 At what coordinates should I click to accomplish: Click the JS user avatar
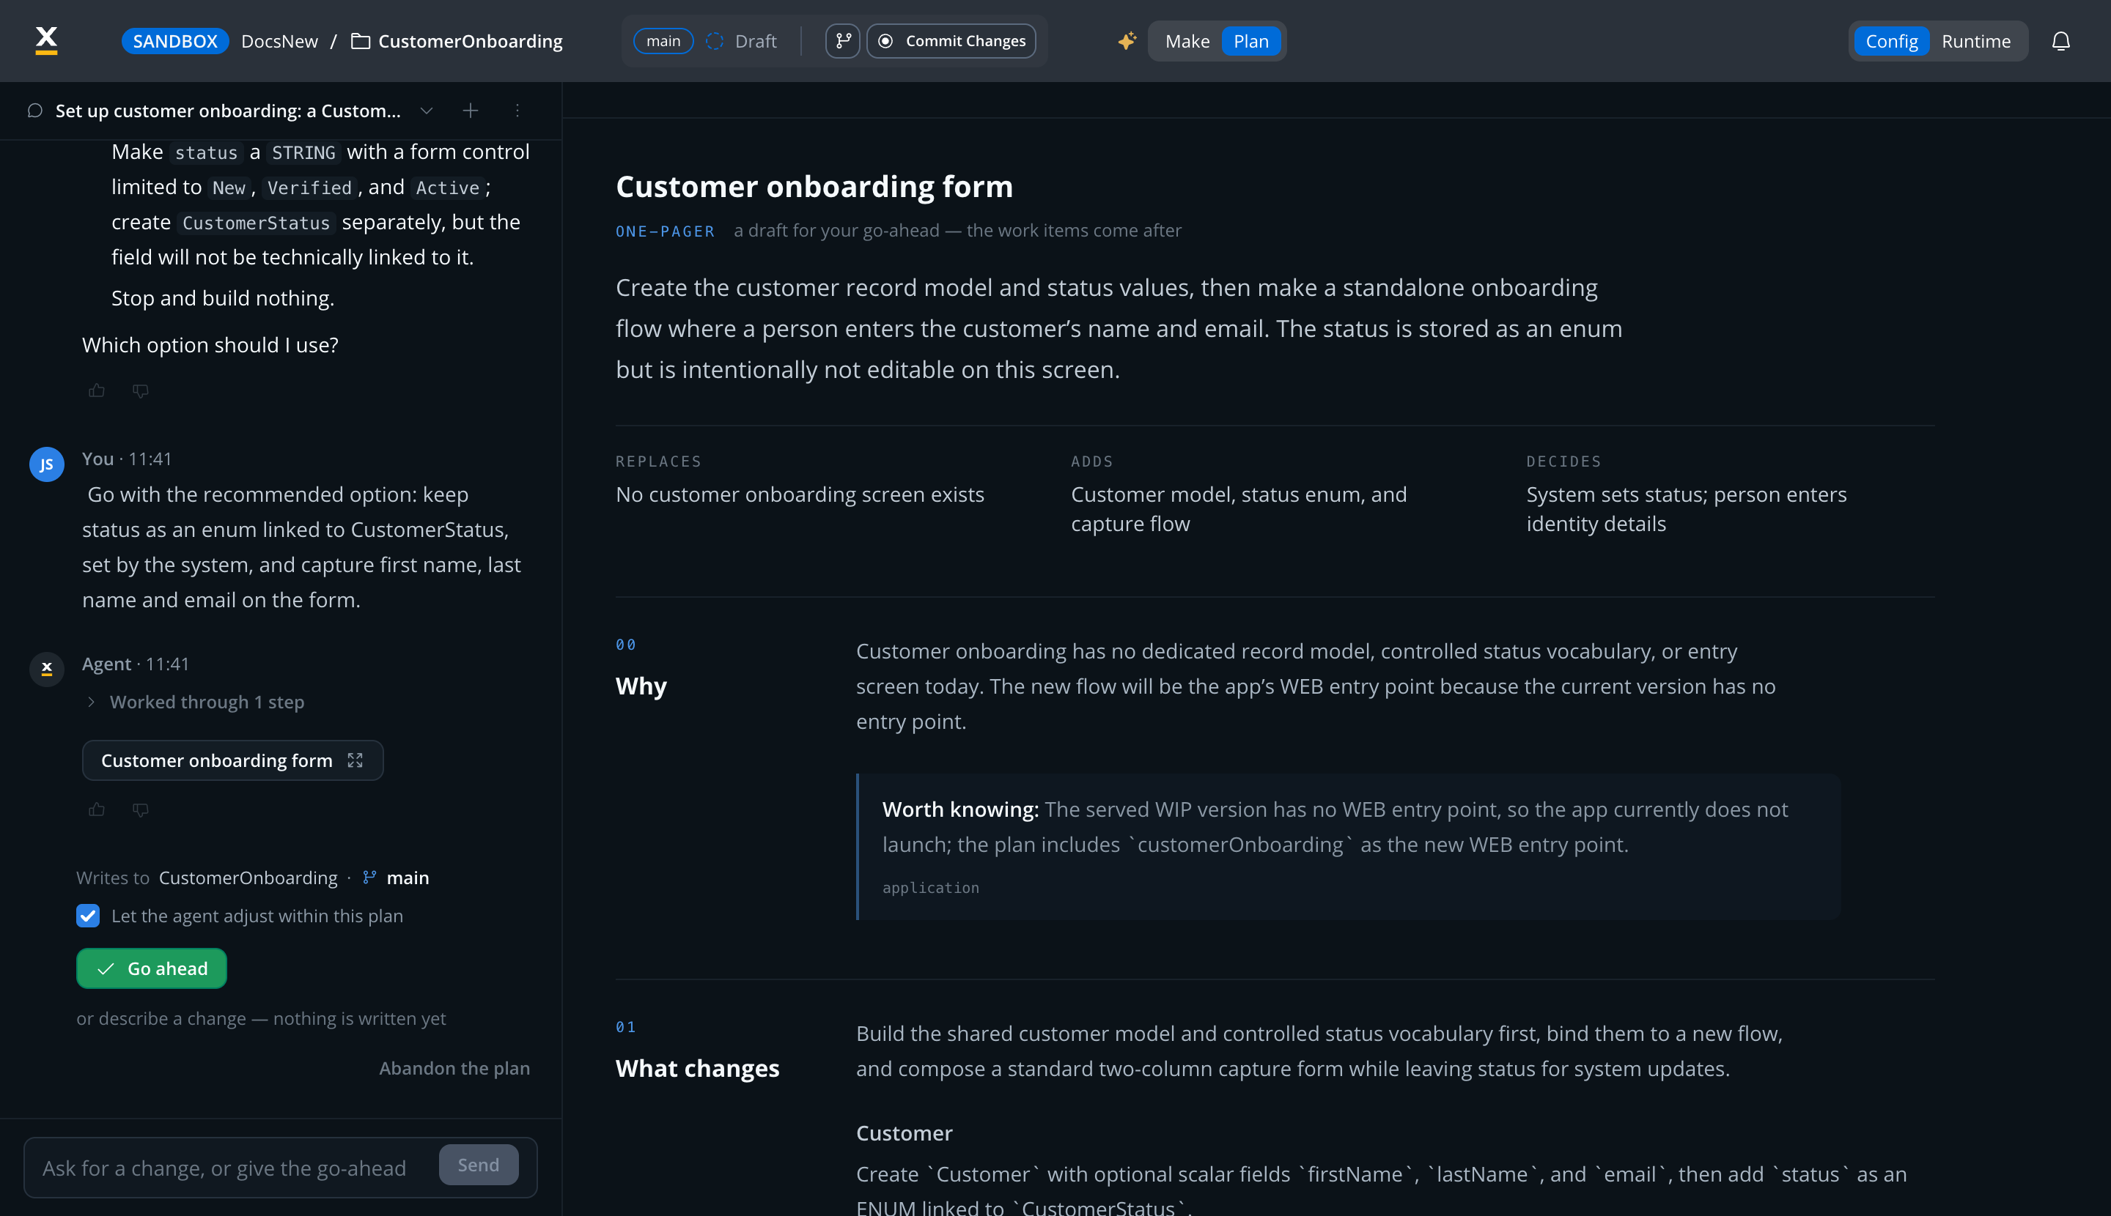[47, 464]
